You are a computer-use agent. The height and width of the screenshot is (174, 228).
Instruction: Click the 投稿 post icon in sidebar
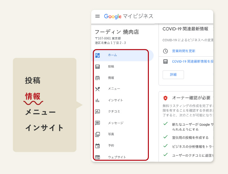[98, 67]
